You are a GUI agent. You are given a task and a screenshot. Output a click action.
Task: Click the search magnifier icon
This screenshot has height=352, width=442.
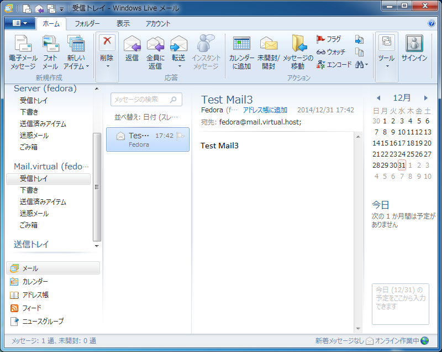(173, 100)
